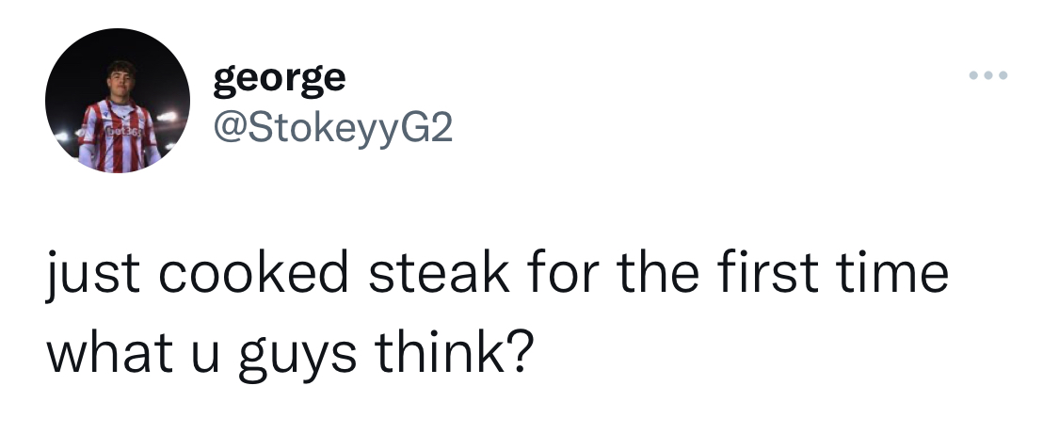Open the three-dot more options menu
The width and height of the screenshot is (1059, 434).
[988, 75]
